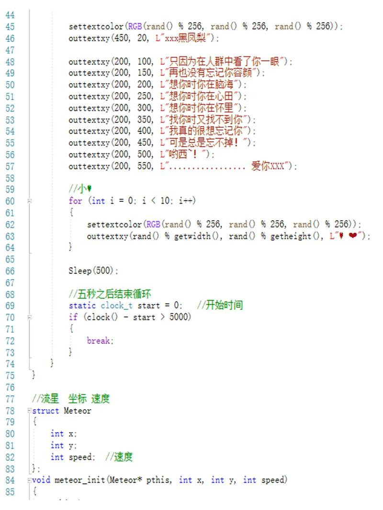Click the first settextcolor(RGB line on row 45
Screen dimensions: 383x510
[x=205, y=26]
